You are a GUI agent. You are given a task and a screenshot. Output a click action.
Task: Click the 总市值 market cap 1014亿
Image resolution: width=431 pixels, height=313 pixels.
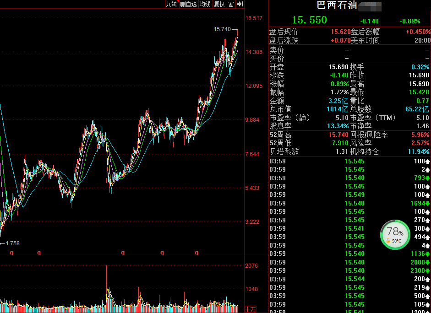[338, 109]
